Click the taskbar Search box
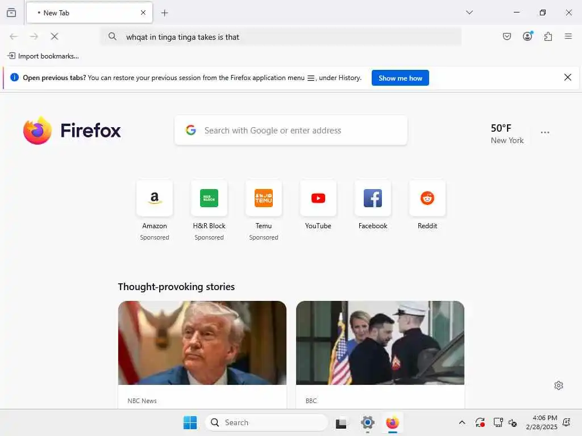The height and width of the screenshot is (436, 582). [267, 422]
